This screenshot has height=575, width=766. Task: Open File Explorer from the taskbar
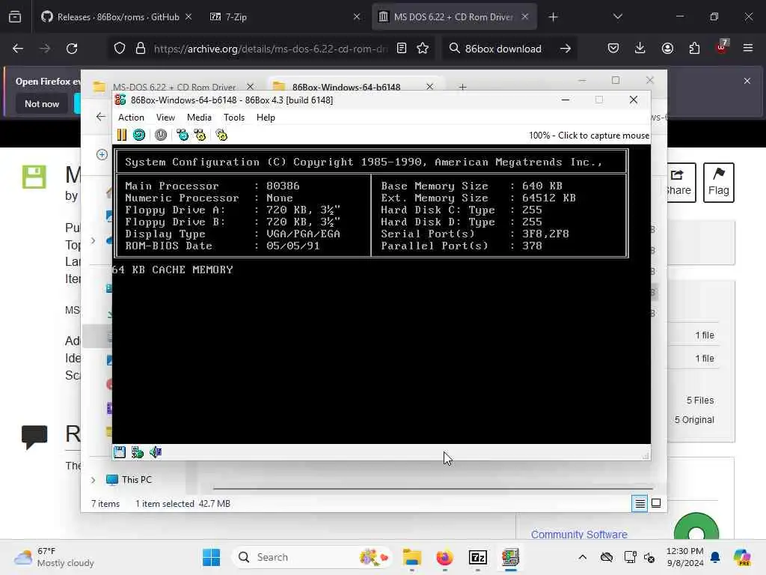412,557
